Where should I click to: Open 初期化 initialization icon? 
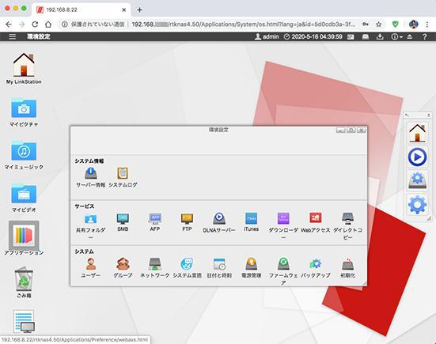tap(347, 268)
